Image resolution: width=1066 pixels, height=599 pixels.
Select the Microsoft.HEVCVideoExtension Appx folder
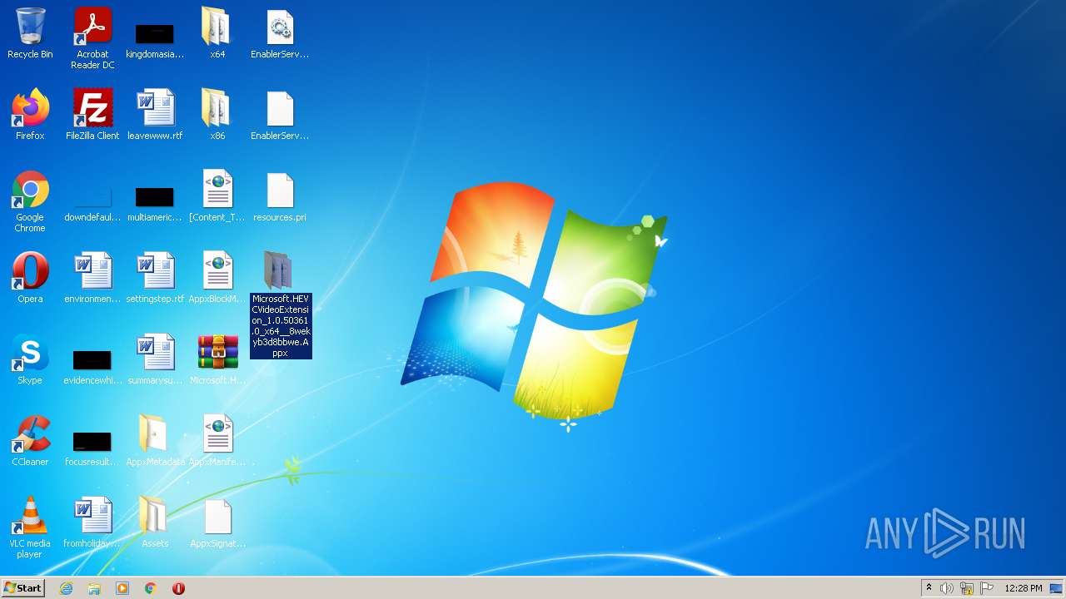(281, 304)
